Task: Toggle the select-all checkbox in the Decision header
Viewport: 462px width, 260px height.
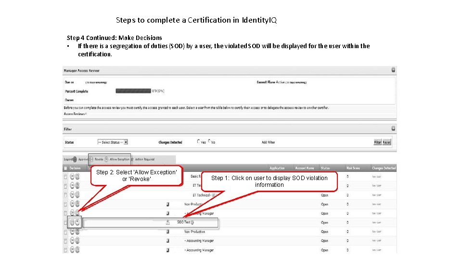Action: (65, 168)
